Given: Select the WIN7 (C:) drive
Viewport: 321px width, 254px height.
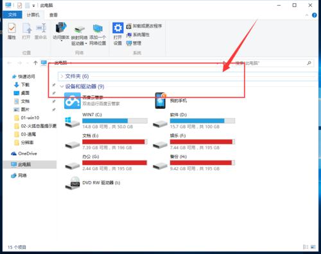Looking at the screenshot, I should tap(107, 121).
